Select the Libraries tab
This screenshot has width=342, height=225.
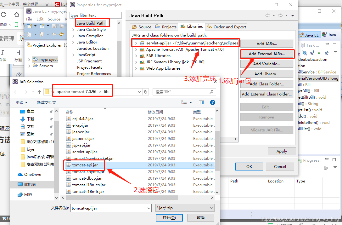coord(192,26)
